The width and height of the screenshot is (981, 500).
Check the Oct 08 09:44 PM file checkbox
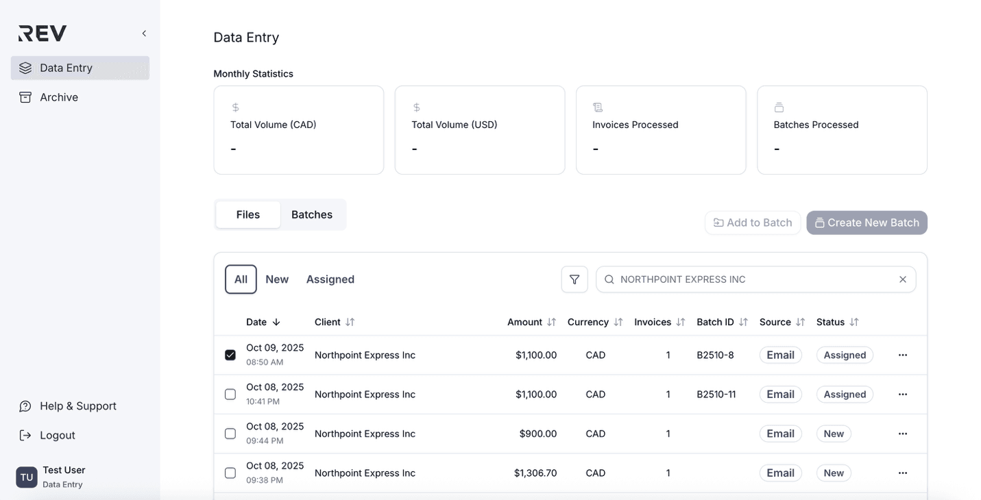click(x=230, y=434)
